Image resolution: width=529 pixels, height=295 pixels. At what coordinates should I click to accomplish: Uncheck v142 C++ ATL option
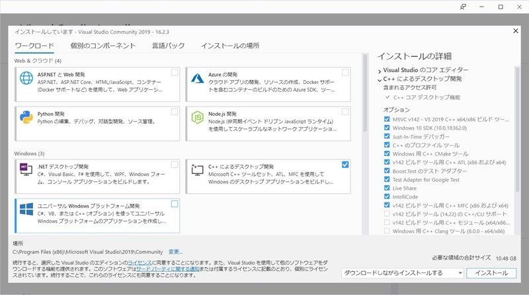[387, 162]
